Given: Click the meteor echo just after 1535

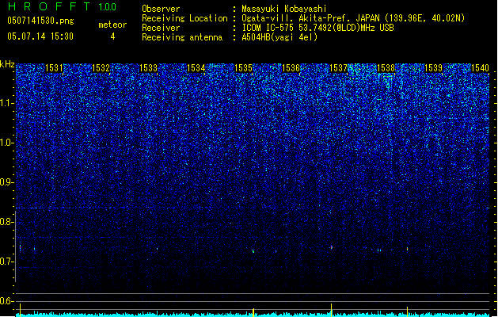Looking at the screenshot, I should click(253, 251).
